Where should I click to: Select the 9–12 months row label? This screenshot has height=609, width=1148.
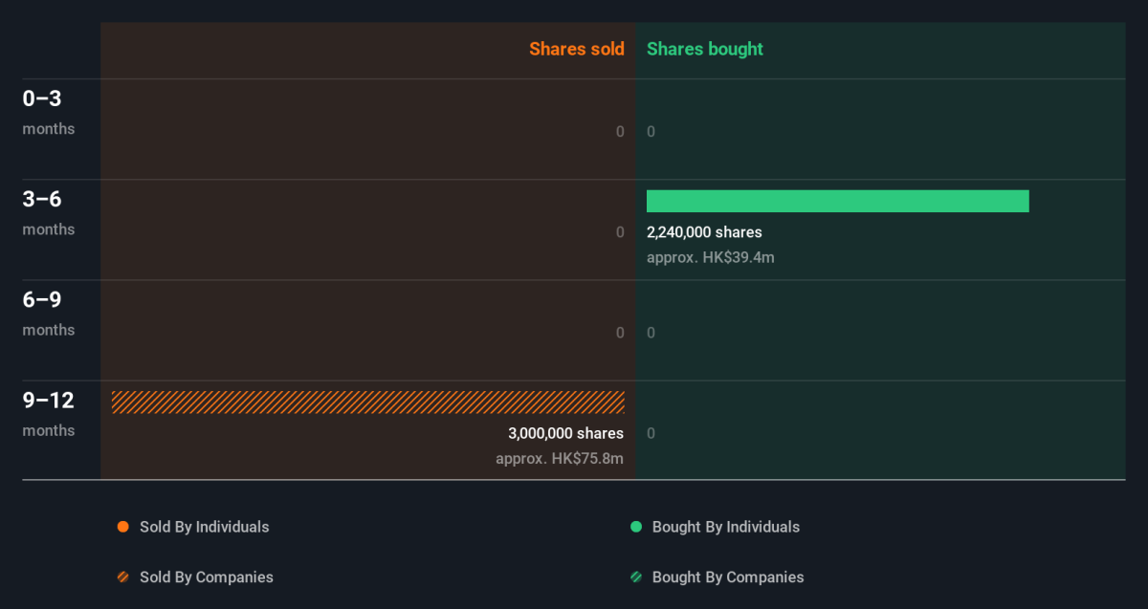coord(49,413)
